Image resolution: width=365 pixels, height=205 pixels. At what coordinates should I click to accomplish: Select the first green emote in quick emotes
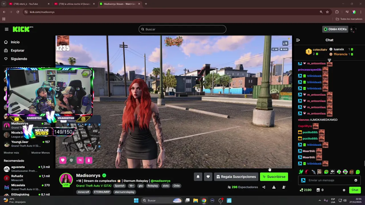301,172
